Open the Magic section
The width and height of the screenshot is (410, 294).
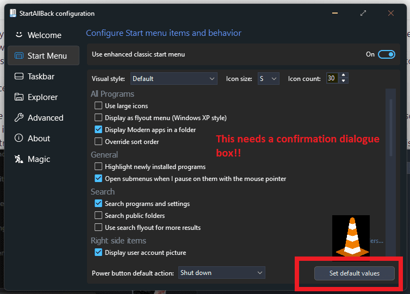[44, 159]
